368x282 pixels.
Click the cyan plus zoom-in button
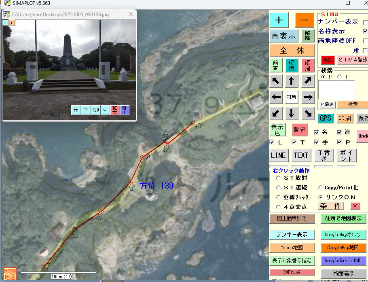[279, 20]
